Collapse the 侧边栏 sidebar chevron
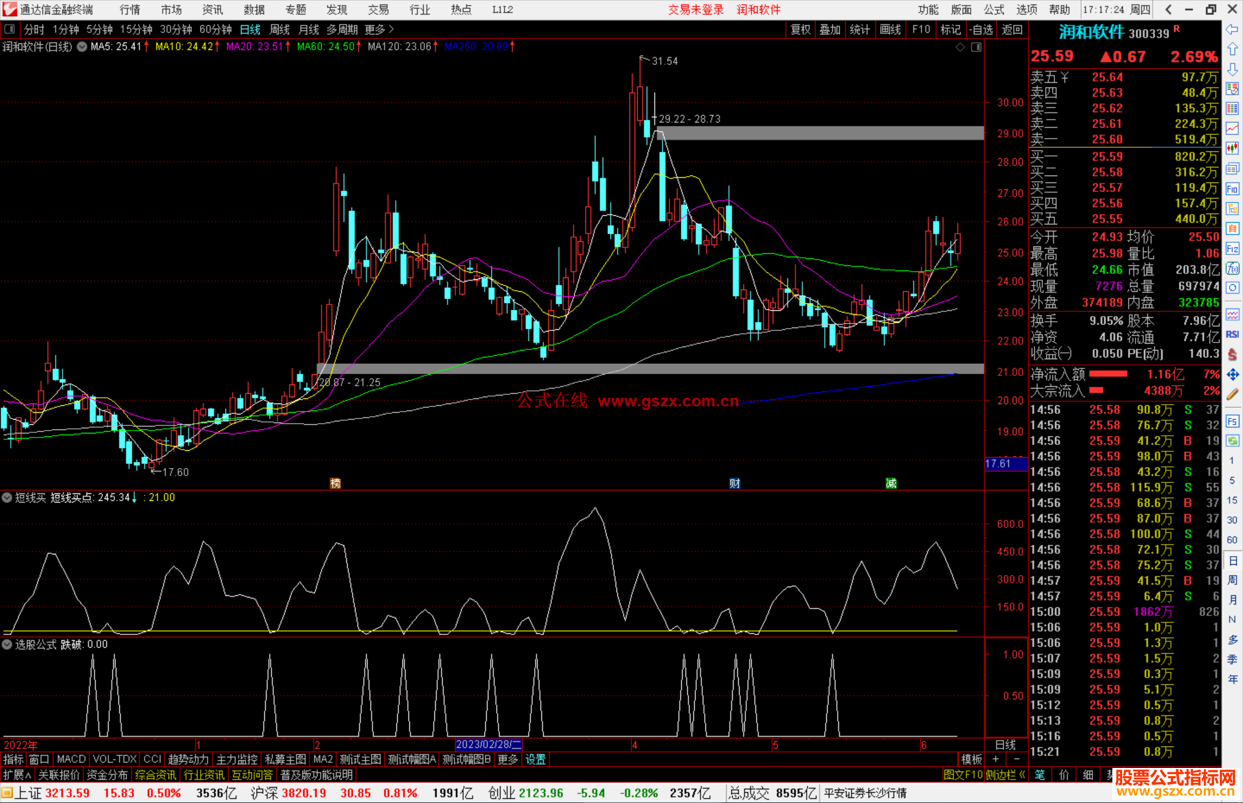This screenshot has height=803, width=1243. 1022,775
